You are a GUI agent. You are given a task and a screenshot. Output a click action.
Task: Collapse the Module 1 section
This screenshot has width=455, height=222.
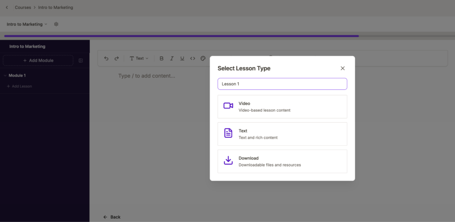click(x=5, y=75)
